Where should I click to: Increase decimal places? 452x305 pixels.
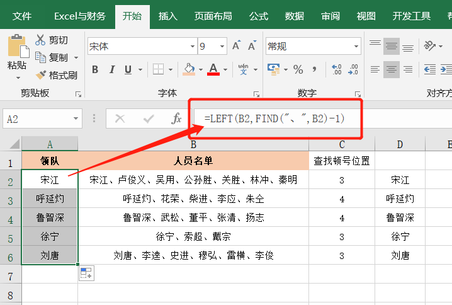pyautogui.click(x=337, y=69)
